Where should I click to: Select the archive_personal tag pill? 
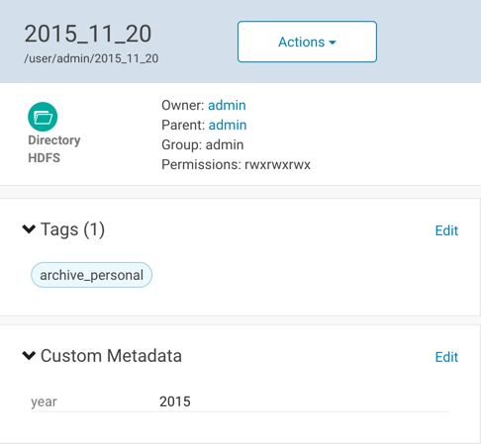pos(91,275)
